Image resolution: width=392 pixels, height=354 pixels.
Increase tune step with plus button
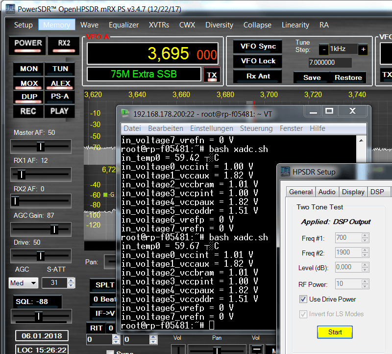(x=363, y=50)
